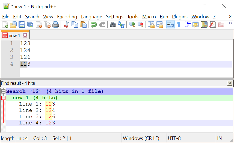Click the length field in the status bar
Screen dimensions: 234x143
(x=8, y=138)
